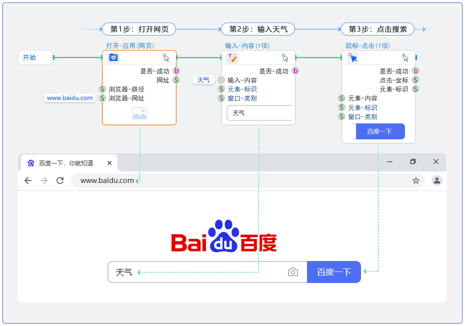
Task: Click the Baidu search input field
Action: (200, 272)
